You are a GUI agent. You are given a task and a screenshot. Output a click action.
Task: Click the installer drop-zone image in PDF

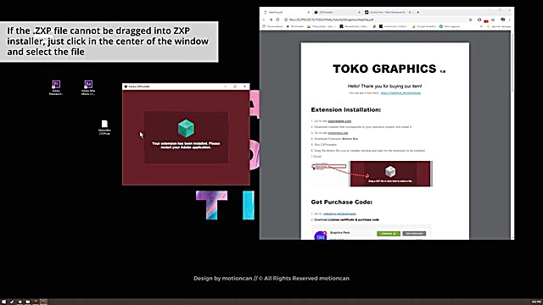point(390,174)
